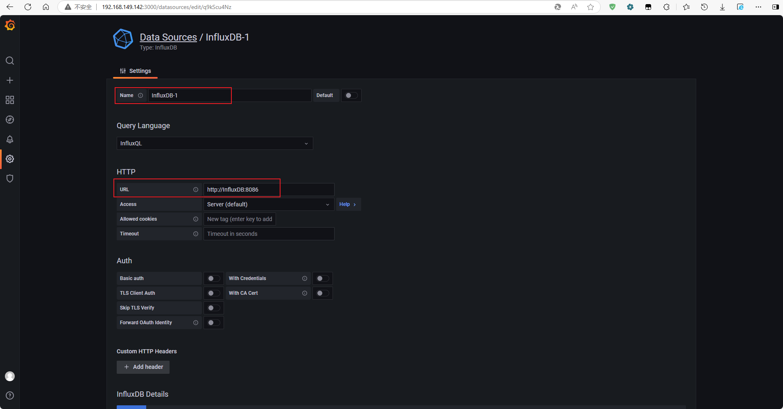The width and height of the screenshot is (783, 409).
Task: Click the user avatar in sidebar
Action: (x=10, y=376)
